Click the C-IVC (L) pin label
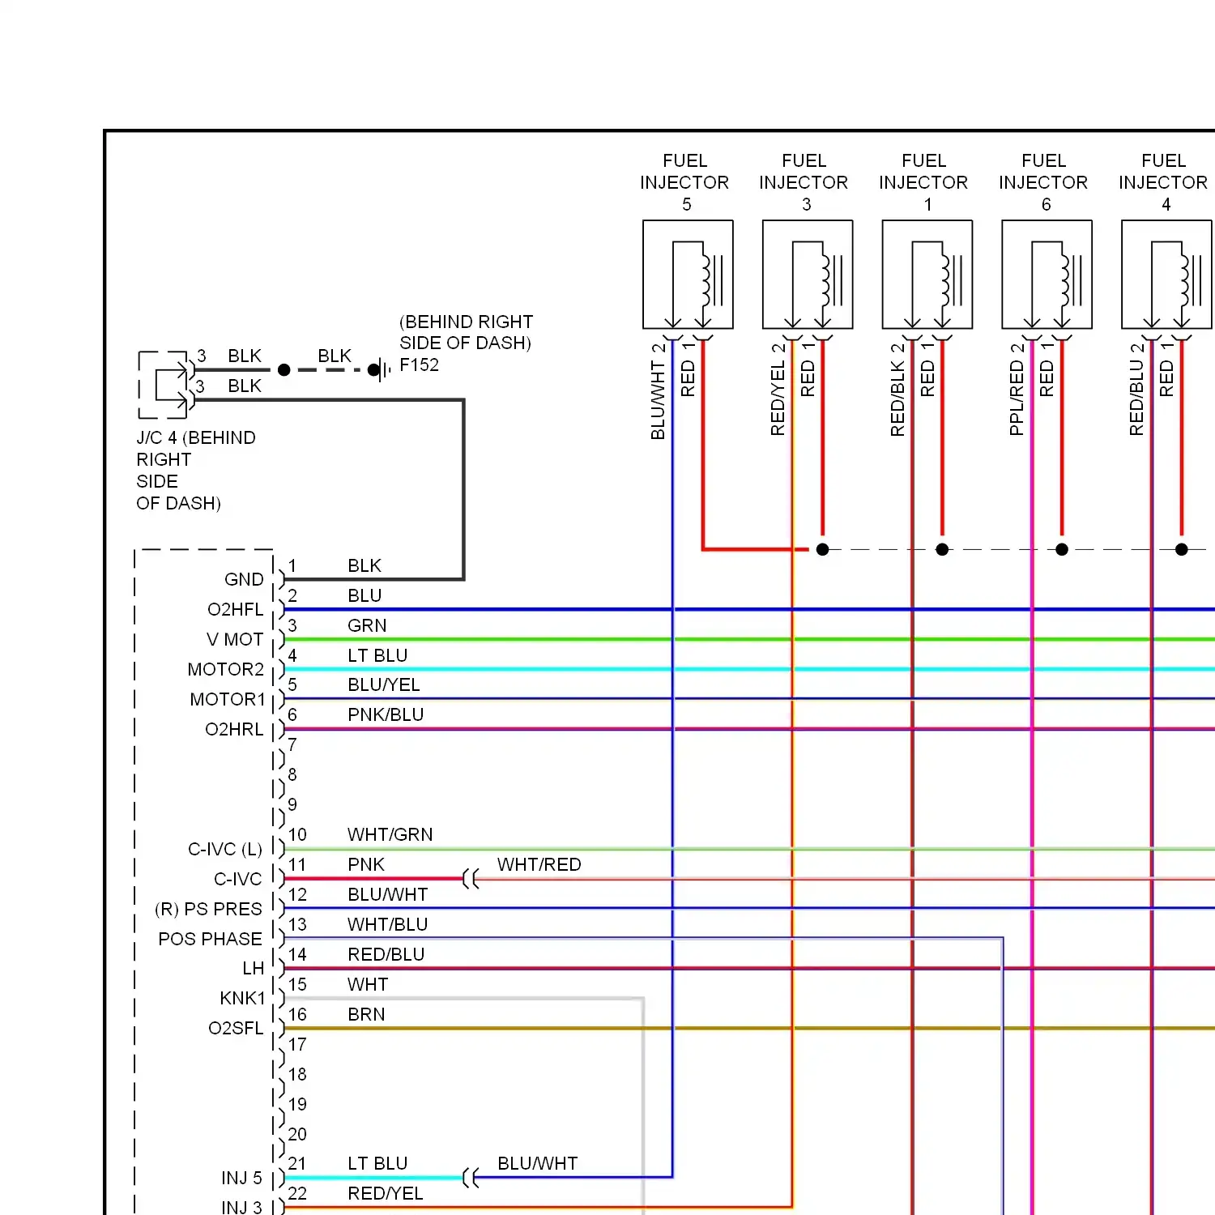Viewport: 1215px width, 1215px height. tap(225, 850)
